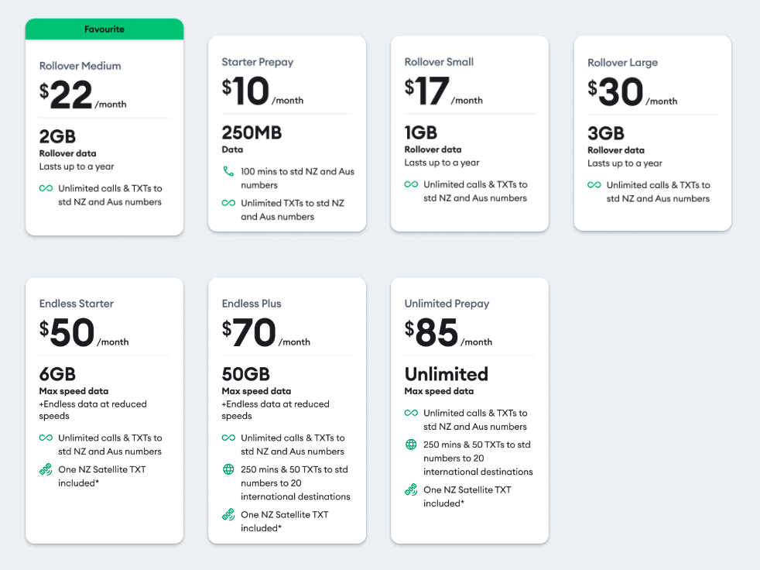Image resolution: width=760 pixels, height=570 pixels.
Task: Click the infinity icon in Rollover Medium card
Action: pyautogui.click(x=46, y=188)
